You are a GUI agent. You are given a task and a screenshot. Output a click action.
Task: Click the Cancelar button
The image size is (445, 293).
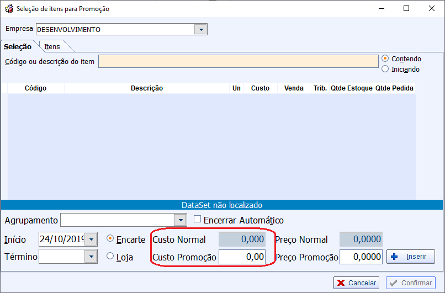356,283
